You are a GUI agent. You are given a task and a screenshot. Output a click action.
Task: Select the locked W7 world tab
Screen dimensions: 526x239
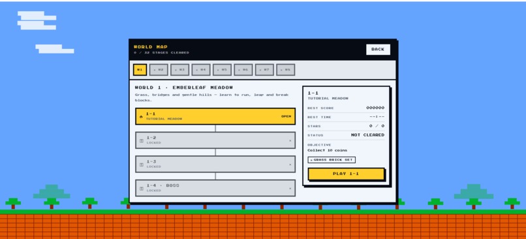(264, 70)
